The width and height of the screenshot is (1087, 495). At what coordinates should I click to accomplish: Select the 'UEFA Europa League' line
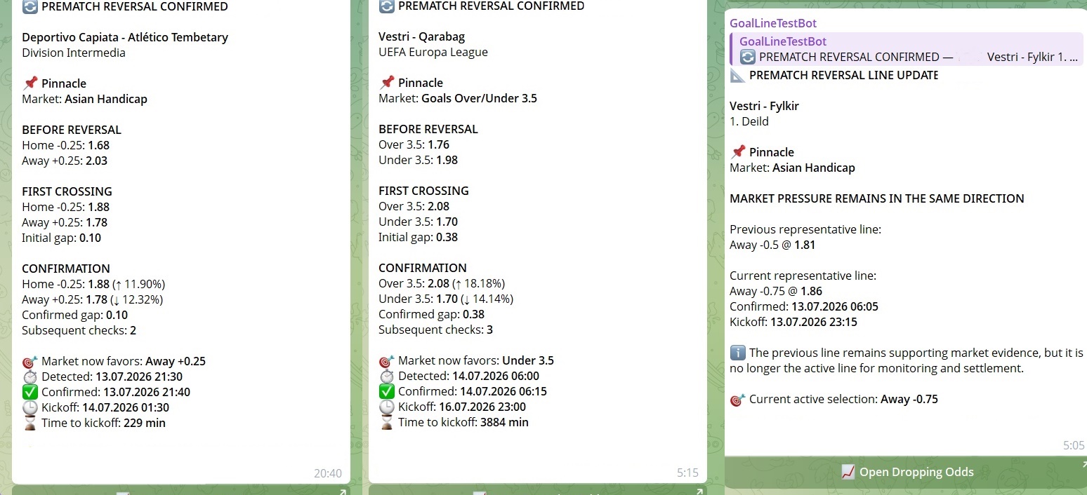click(x=433, y=52)
